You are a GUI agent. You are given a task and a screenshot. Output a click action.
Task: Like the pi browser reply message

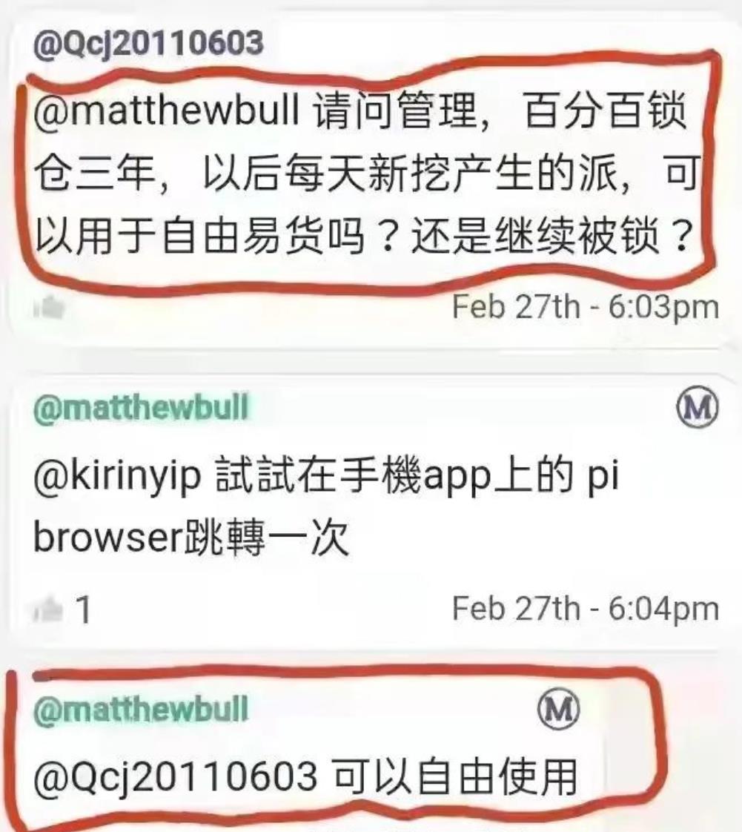(x=49, y=608)
